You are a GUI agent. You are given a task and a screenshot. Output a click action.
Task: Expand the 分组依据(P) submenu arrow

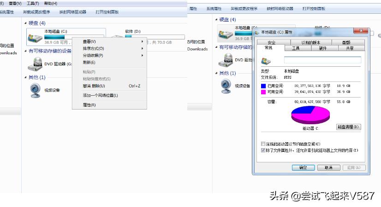click(x=142, y=56)
